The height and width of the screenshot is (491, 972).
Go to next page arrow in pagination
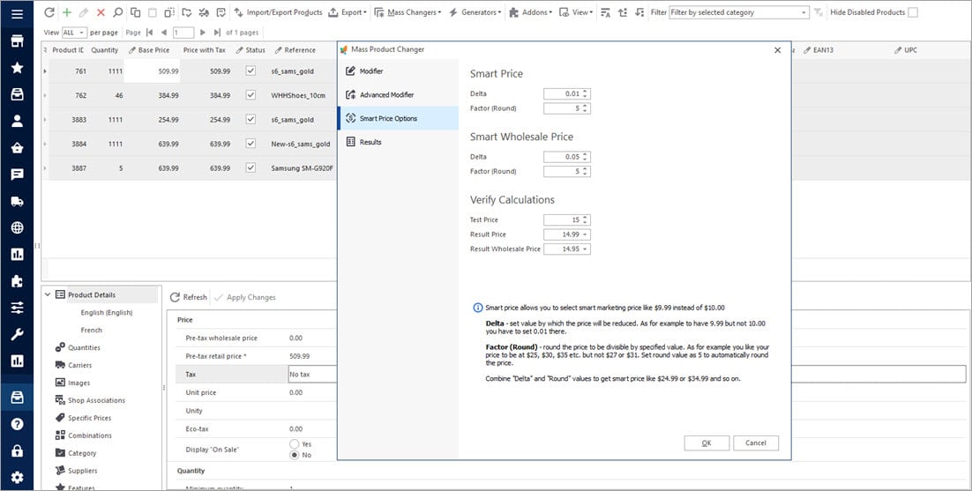point(203,33)
